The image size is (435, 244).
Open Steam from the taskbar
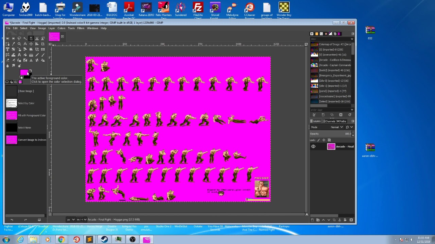[104, 240]
